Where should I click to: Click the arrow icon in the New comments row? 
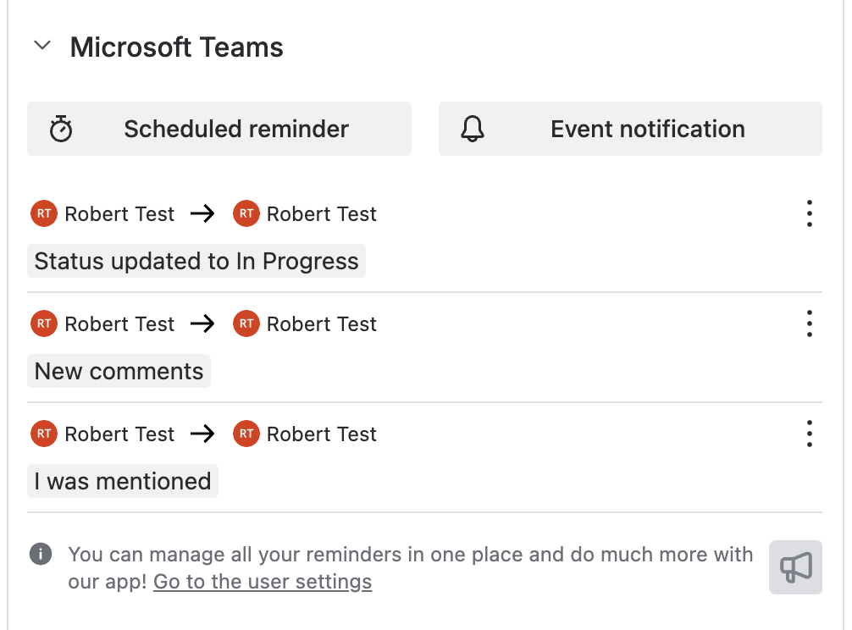[x=202, y=324]
